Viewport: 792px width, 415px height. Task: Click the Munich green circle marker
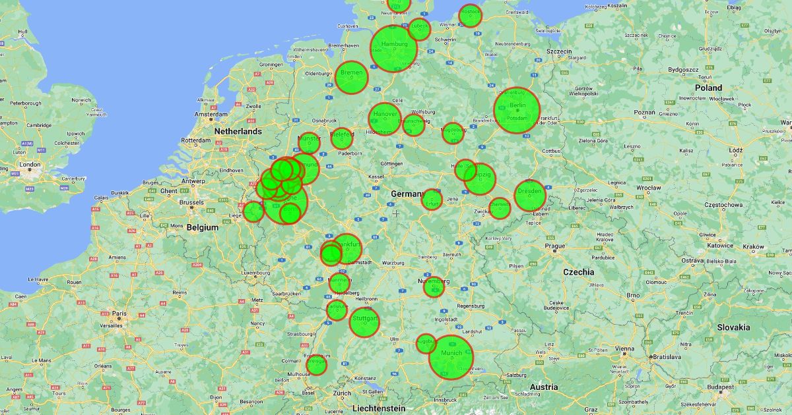[x=451, y=358]
